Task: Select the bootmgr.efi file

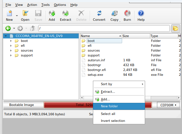Action: point(97,70)
